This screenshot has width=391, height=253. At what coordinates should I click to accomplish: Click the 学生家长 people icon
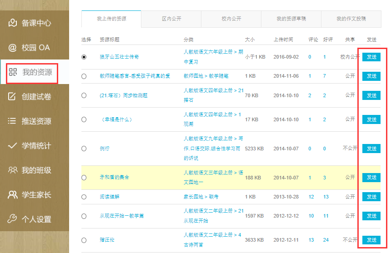[x=13, y=195]
